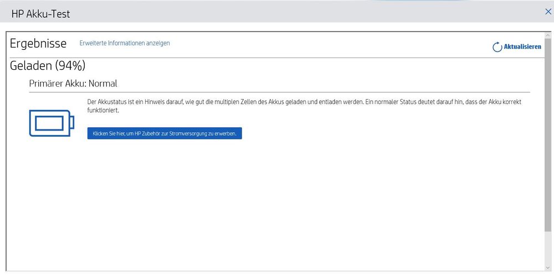
Task: Open Erweiterte Informationen anzeigen link
Action: coord(124,43)
